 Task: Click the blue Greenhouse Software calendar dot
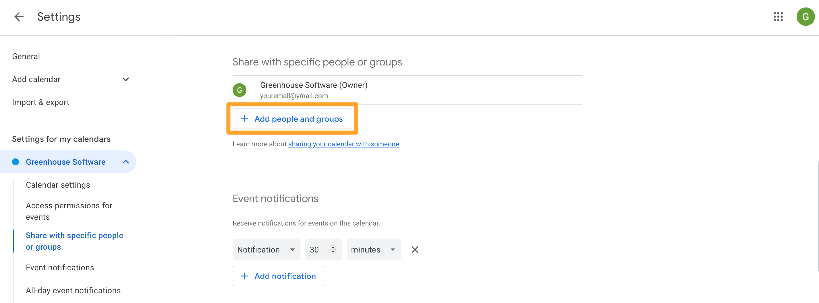point(16,162)
